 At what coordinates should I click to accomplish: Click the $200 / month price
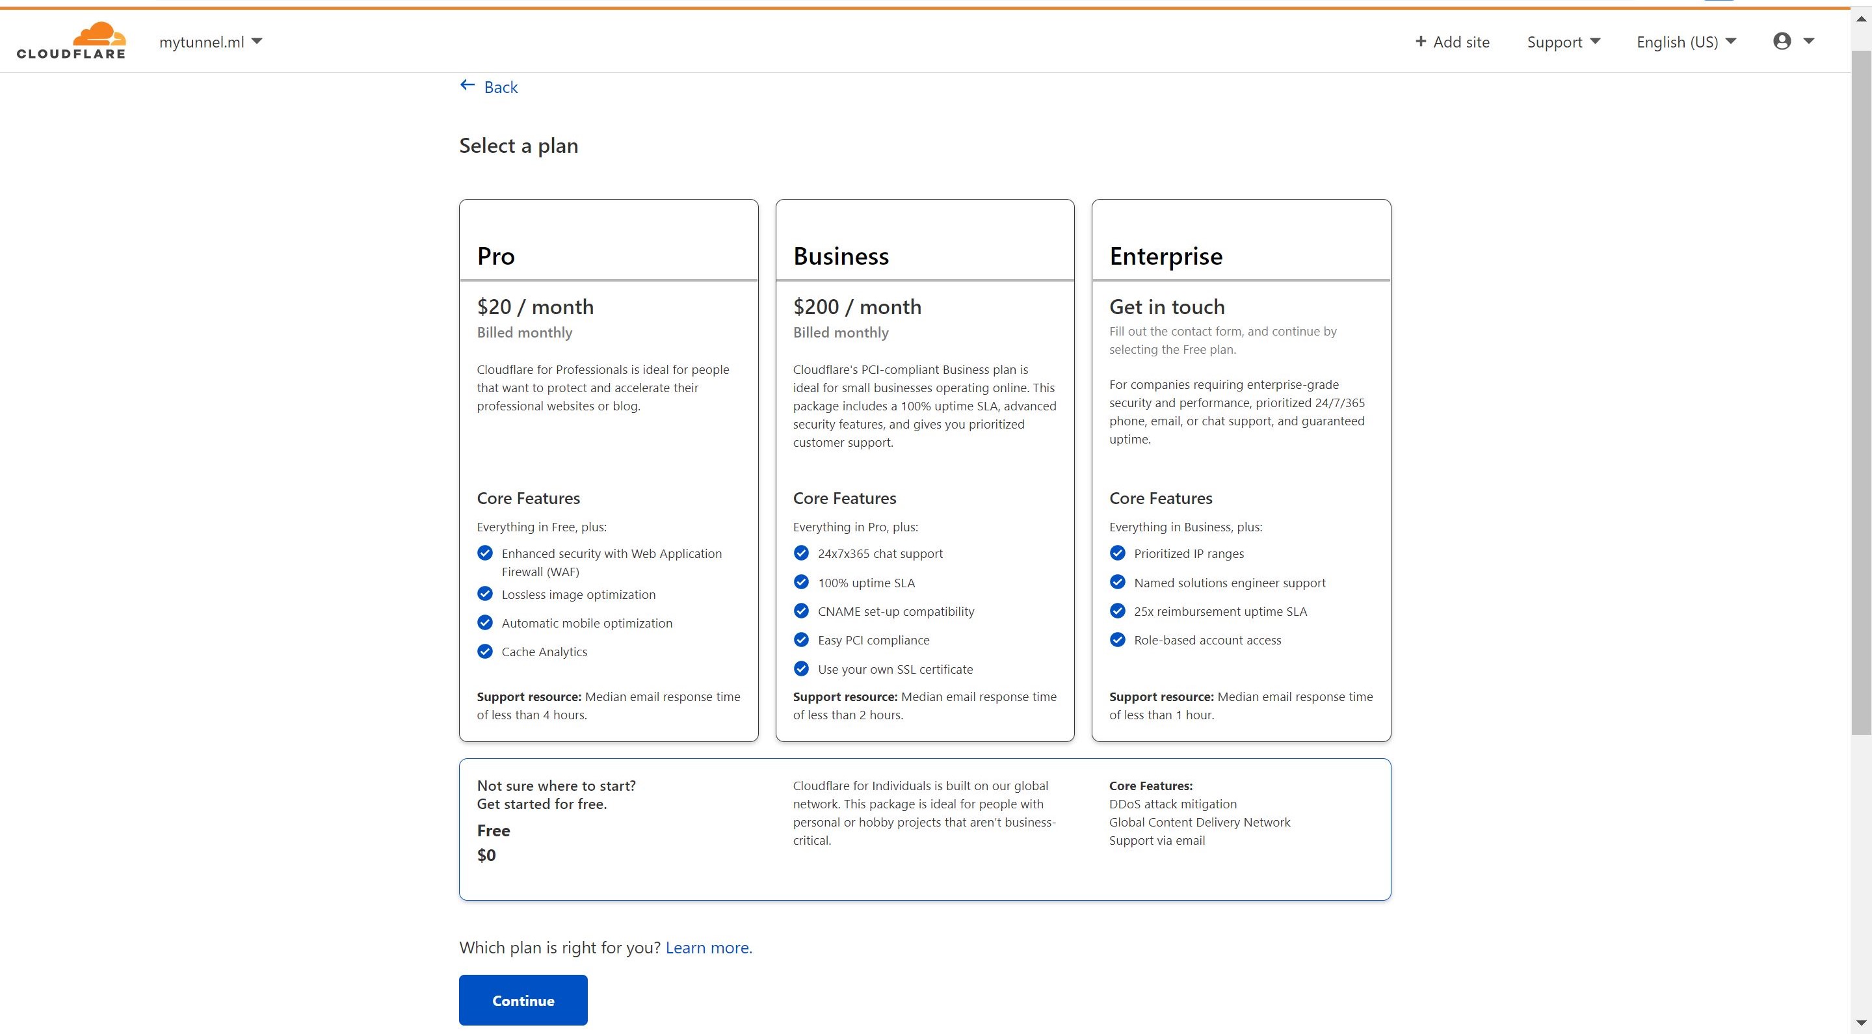pos(857,307)
